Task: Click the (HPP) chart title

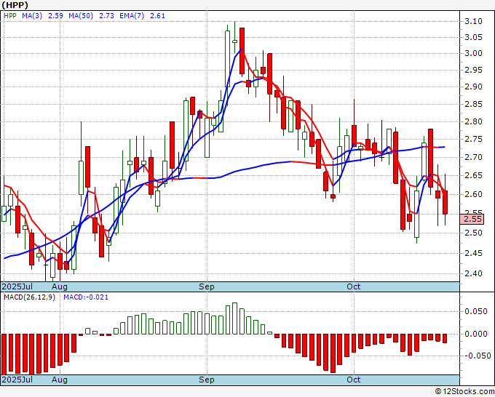Action: (15, 5)
